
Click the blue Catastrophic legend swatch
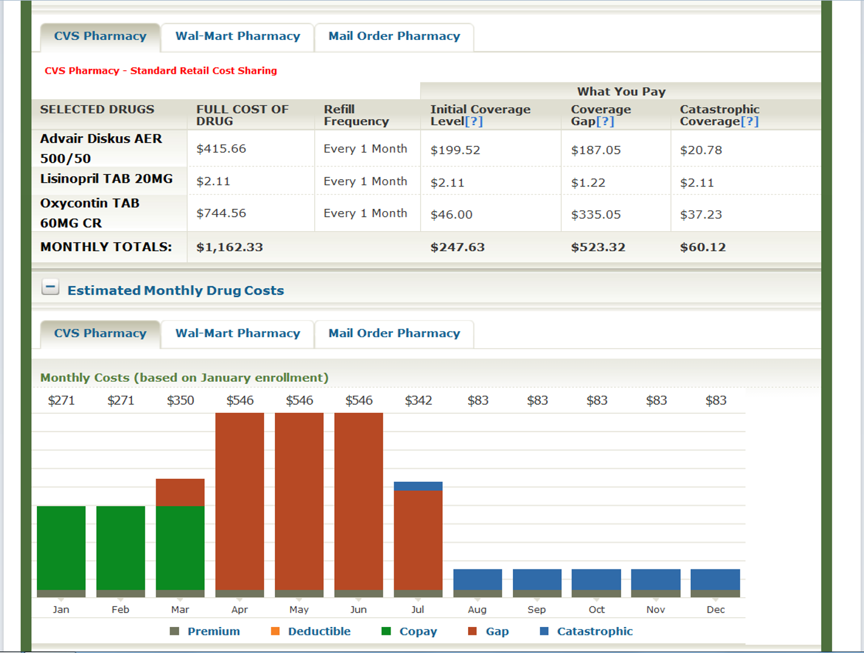[544, 631]
